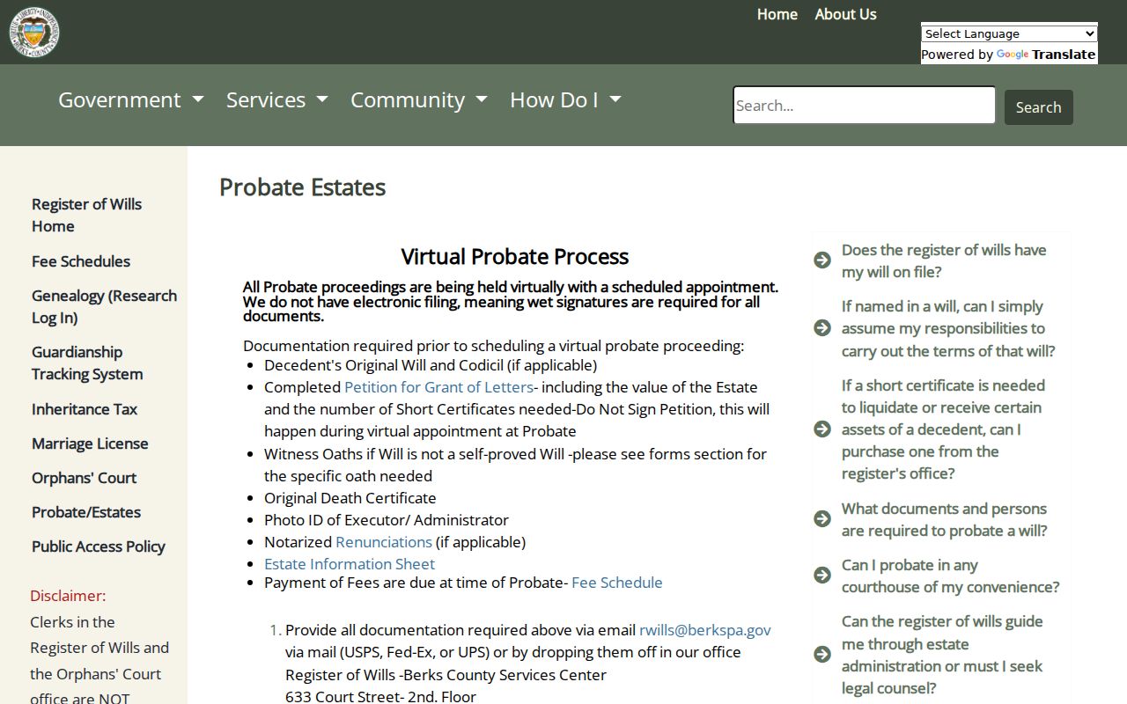This screenshot has width=1127, height=704.
Task: Click the rwills@berkspa.gov email link
Action: tap(705, 630)
